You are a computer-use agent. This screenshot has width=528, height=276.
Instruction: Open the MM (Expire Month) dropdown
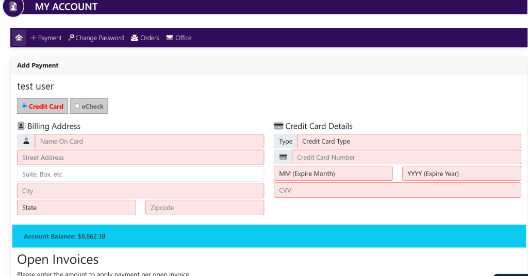pyautogui.click(x=333, y=174)
